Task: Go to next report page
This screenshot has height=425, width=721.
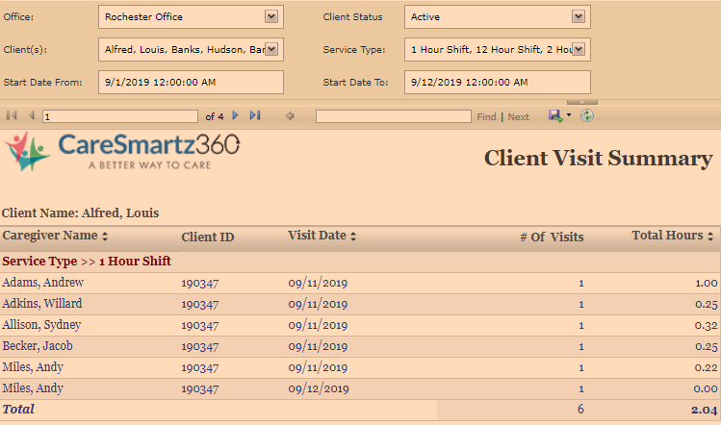Action: pyautogui.click(x=236, y=115)
